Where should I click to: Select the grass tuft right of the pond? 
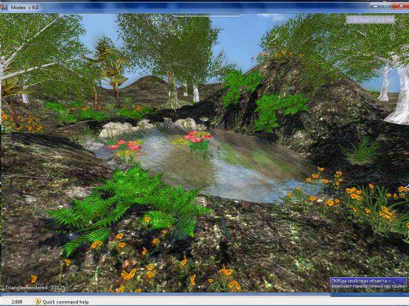click(362, 151)
